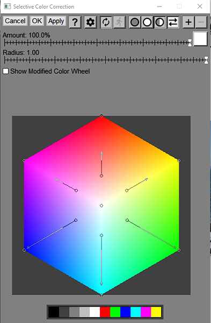Click the plus add icon

(x=188, y=22)
